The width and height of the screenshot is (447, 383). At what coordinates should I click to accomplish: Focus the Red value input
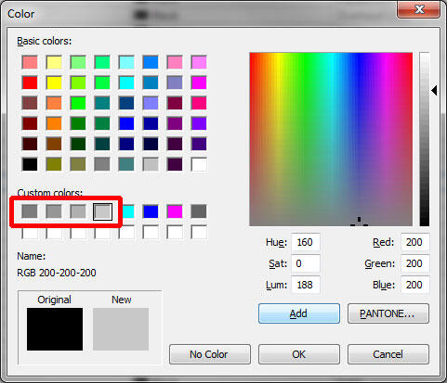click(x=414, y=242)
